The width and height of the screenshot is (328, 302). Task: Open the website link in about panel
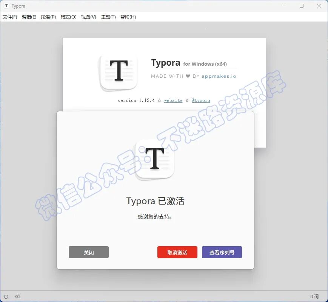[173, 100]
